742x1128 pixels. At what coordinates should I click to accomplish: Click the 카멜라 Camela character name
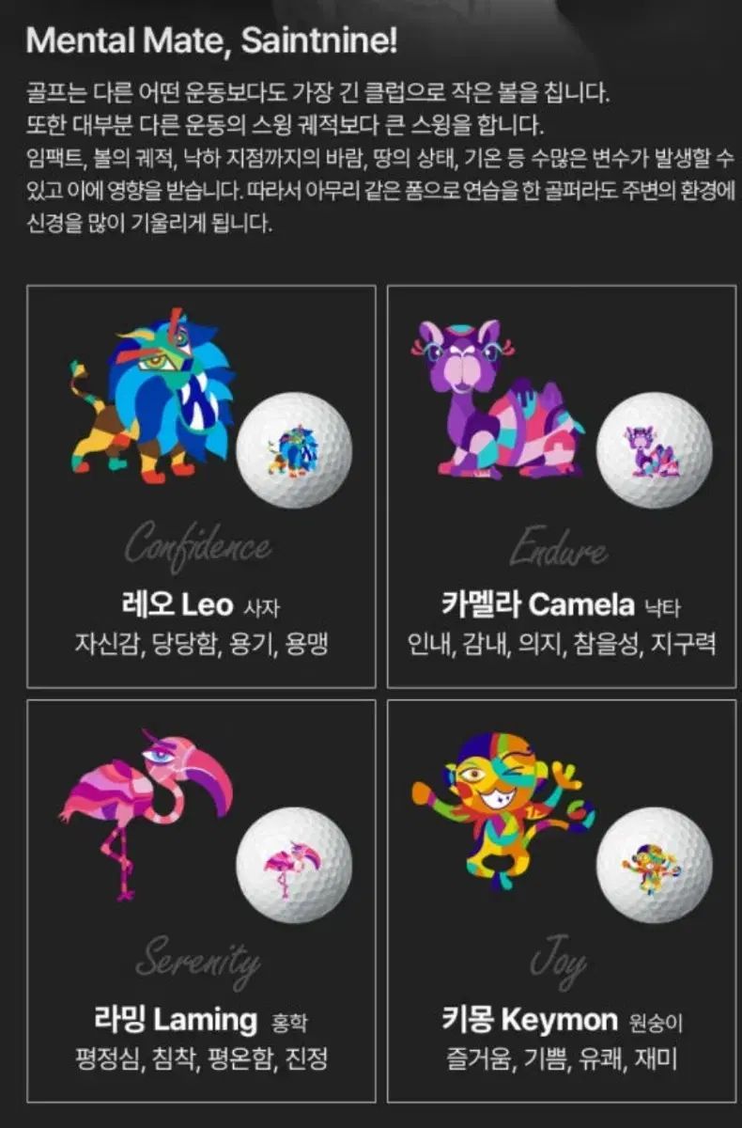point(538,603)
